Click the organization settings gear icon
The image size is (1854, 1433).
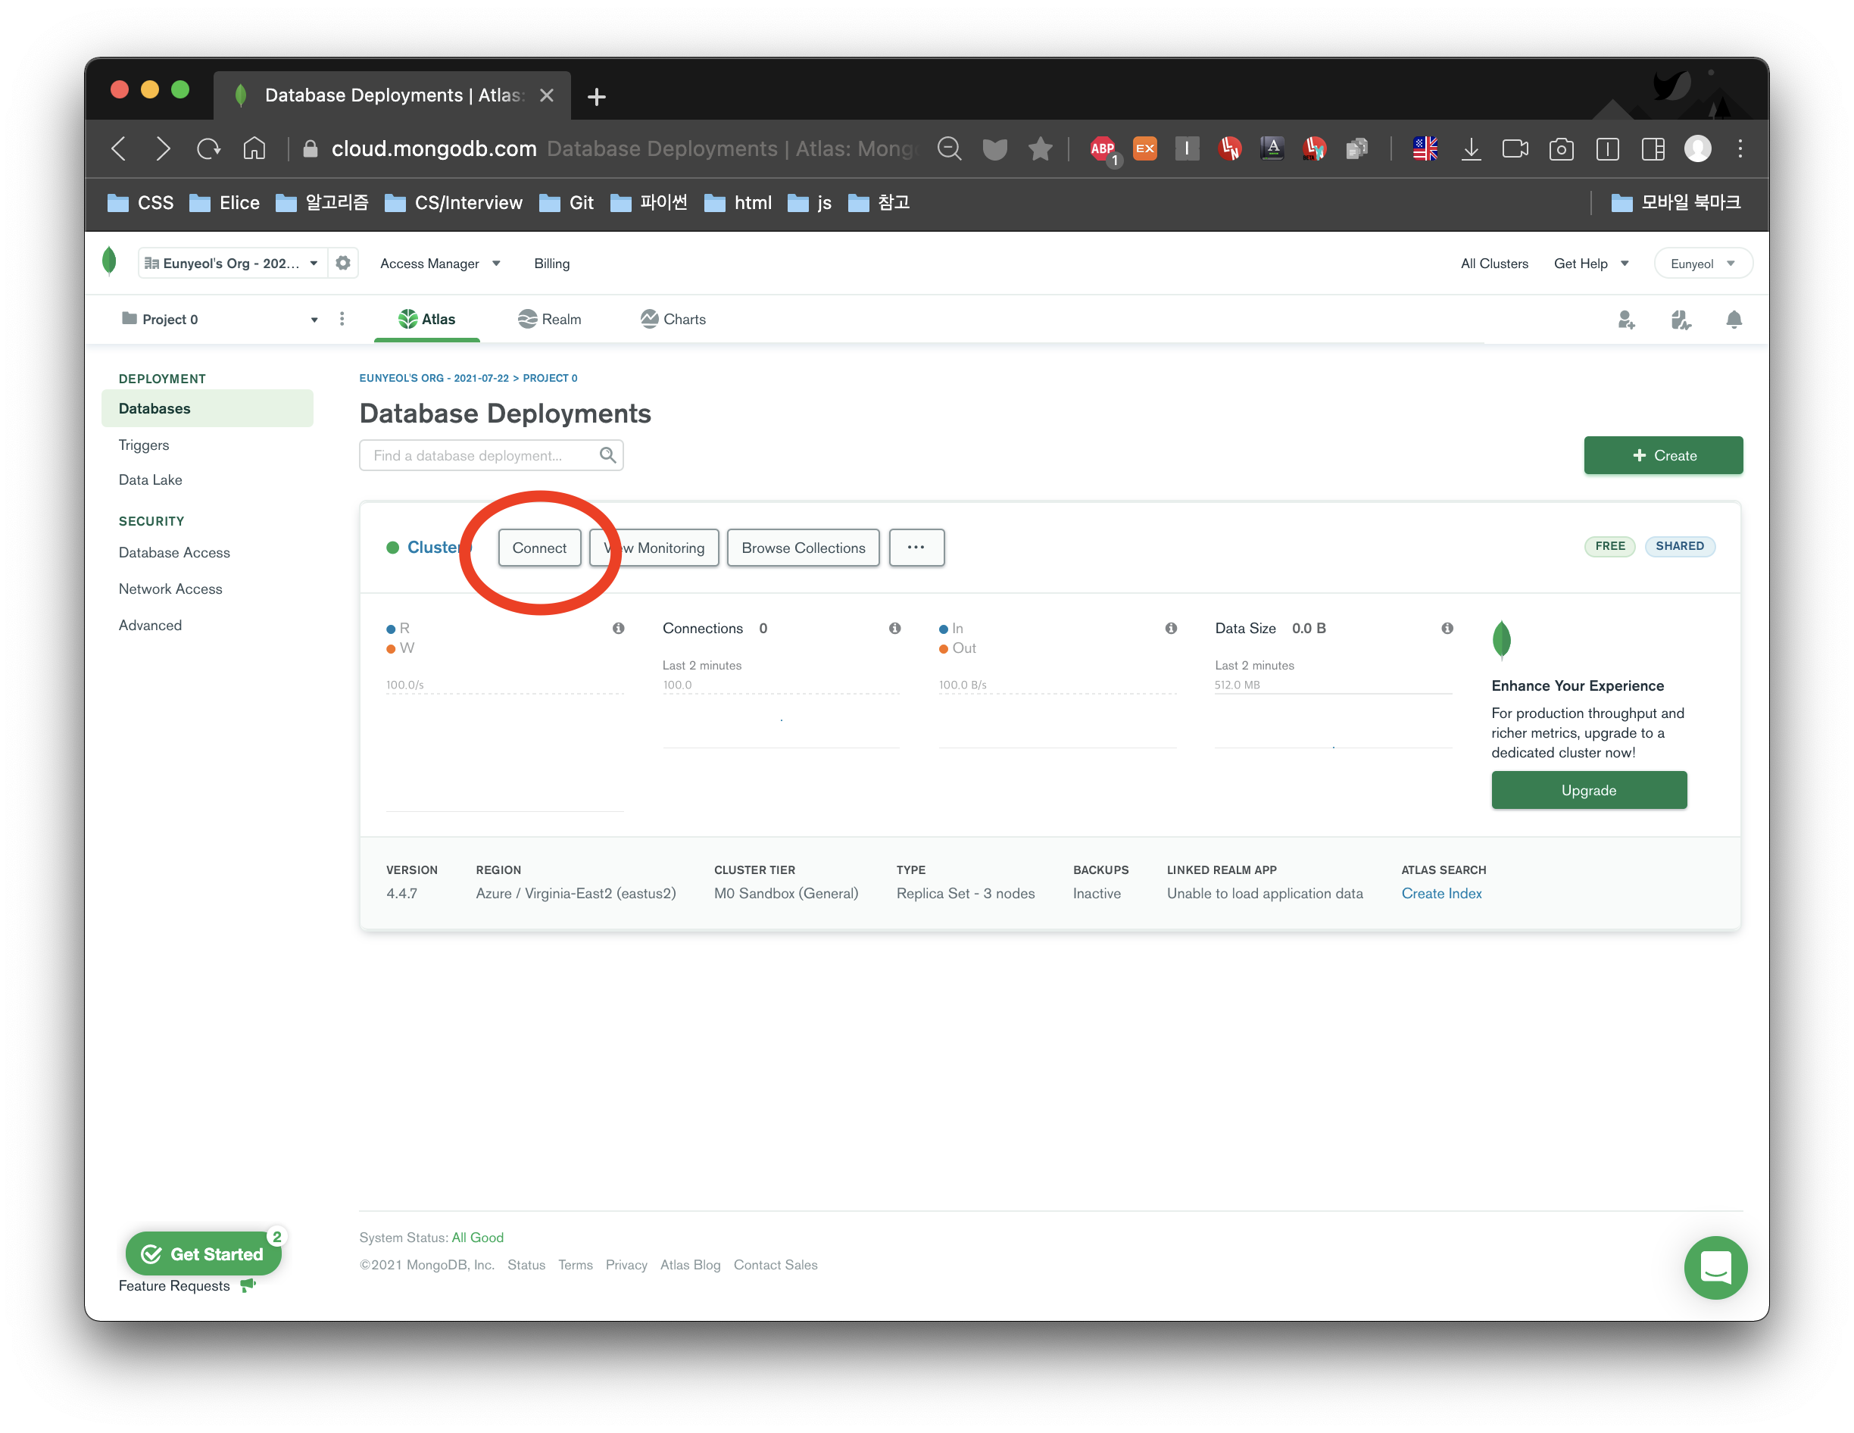tap(343, 263)
